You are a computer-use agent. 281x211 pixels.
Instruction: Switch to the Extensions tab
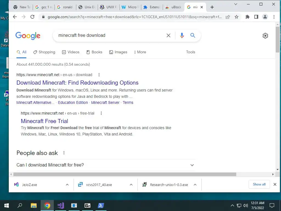click(152, 7)
